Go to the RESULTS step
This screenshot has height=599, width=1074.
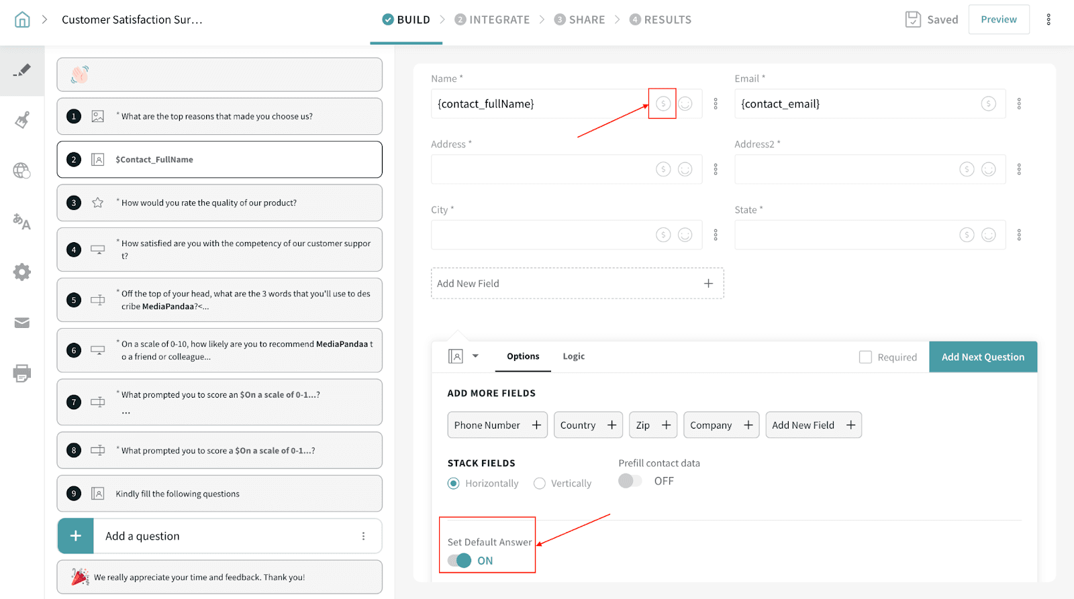(x=660, y=19)
